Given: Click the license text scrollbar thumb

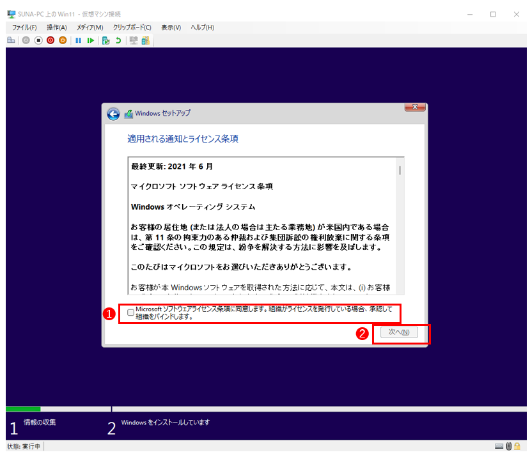Looking at the screenshot, I should tap(400, 170).
